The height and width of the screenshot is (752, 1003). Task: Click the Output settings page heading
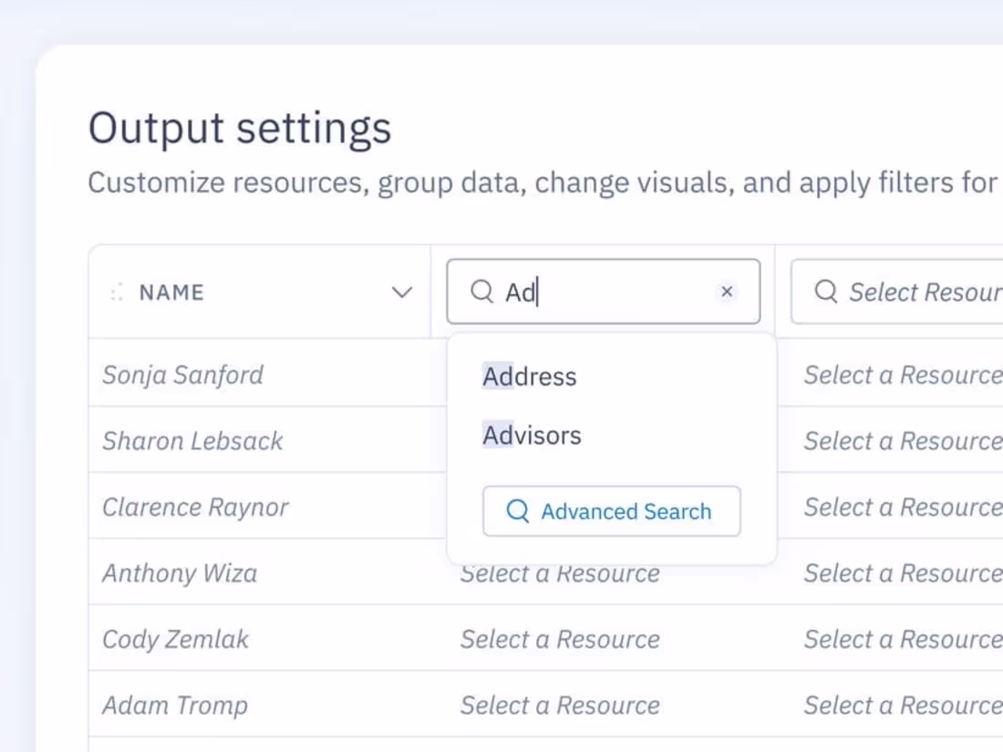point(240,128)
